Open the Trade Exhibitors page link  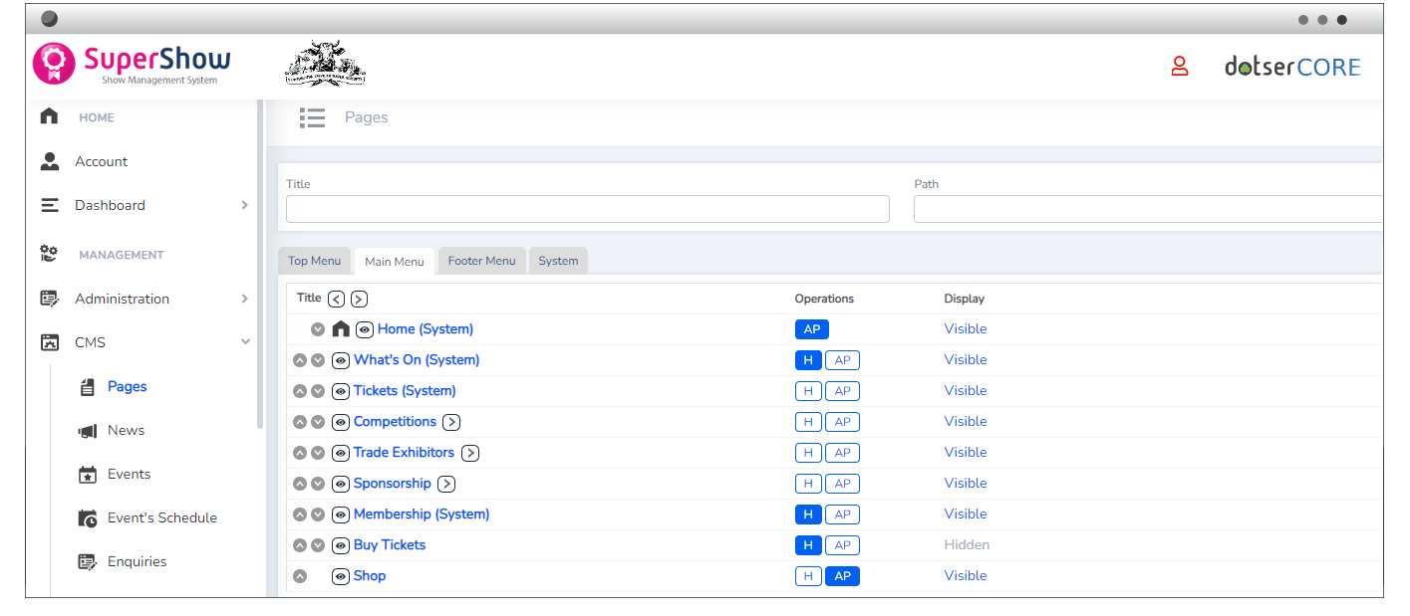click(x=404, y=453)
